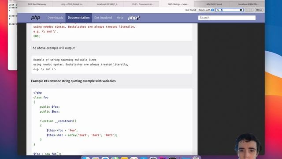Go to the previous find match arrow
The width and height of the screenshot is (282, 159).
tap(247, 10)
